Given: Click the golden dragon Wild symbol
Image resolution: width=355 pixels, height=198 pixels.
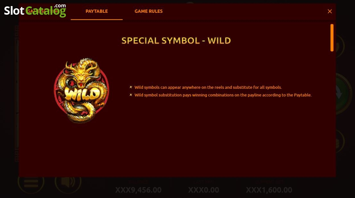Looking at the screenshot, I should (x=81, y=90).
